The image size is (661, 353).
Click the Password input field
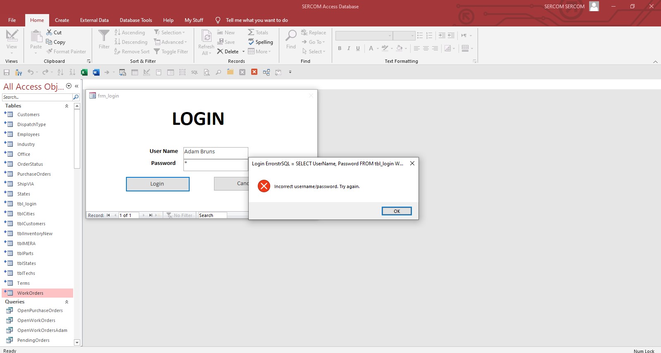pos(216,165)
